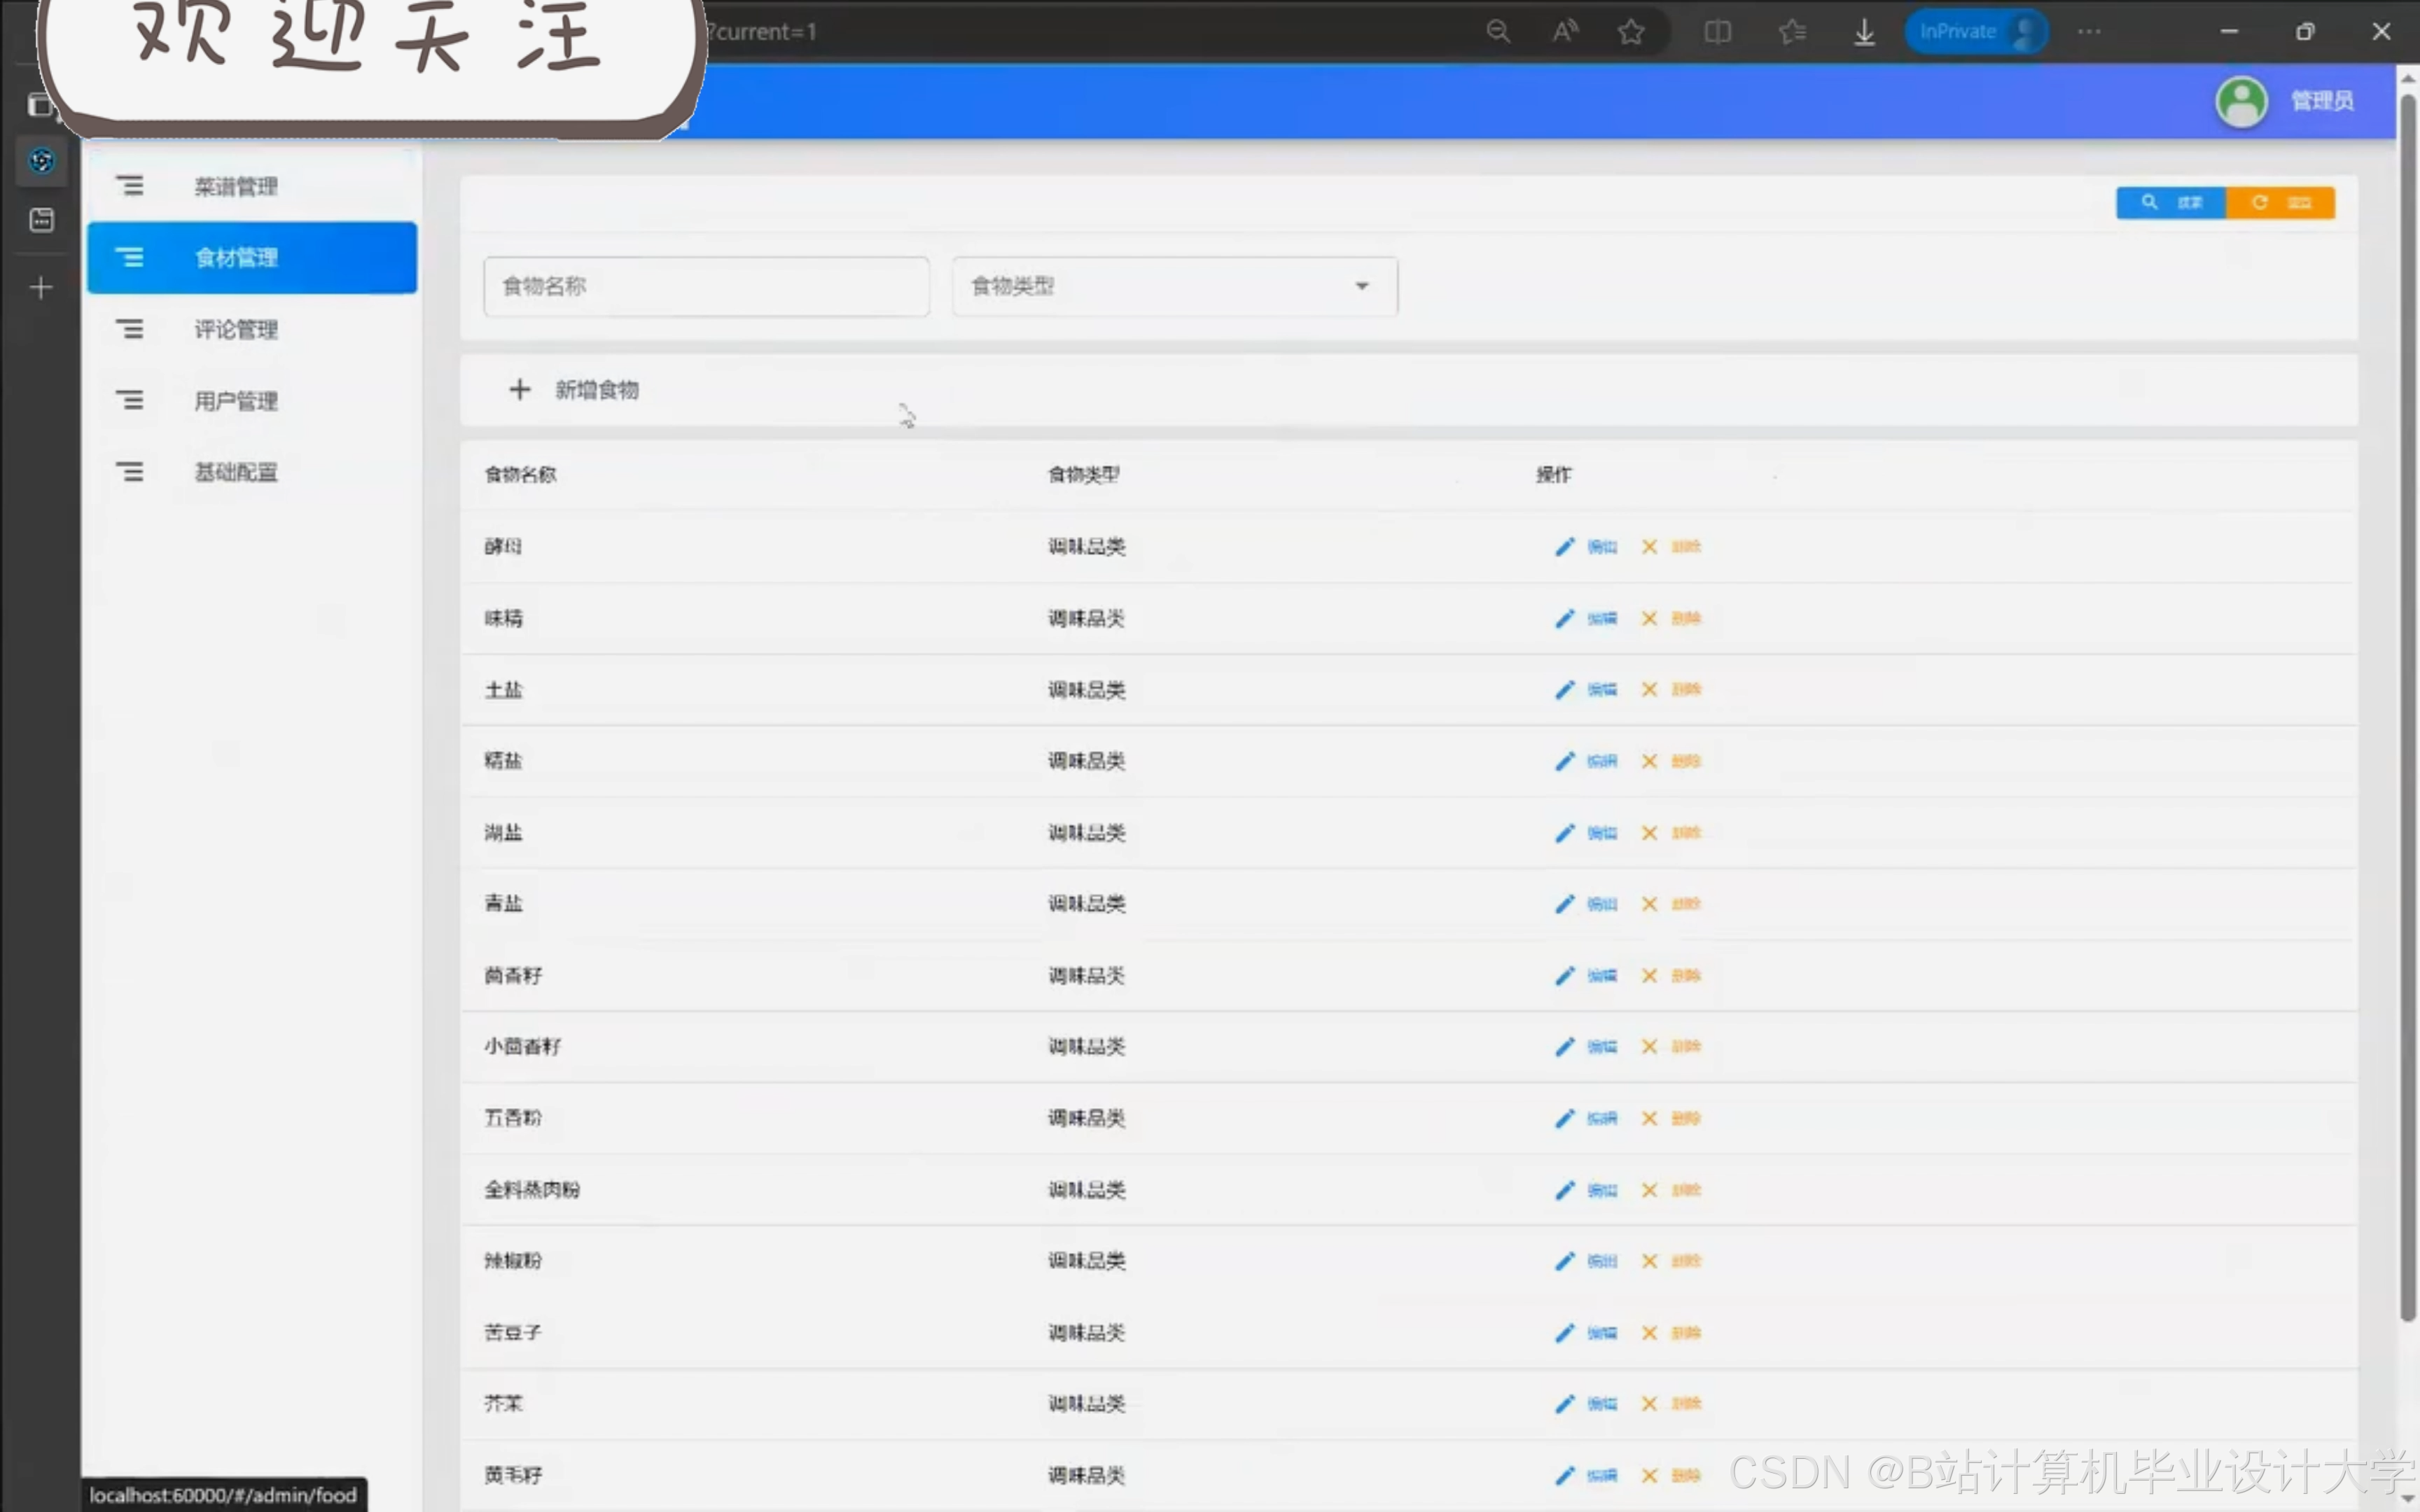Click delete X icon for 味精 row

click(1649, 618)
